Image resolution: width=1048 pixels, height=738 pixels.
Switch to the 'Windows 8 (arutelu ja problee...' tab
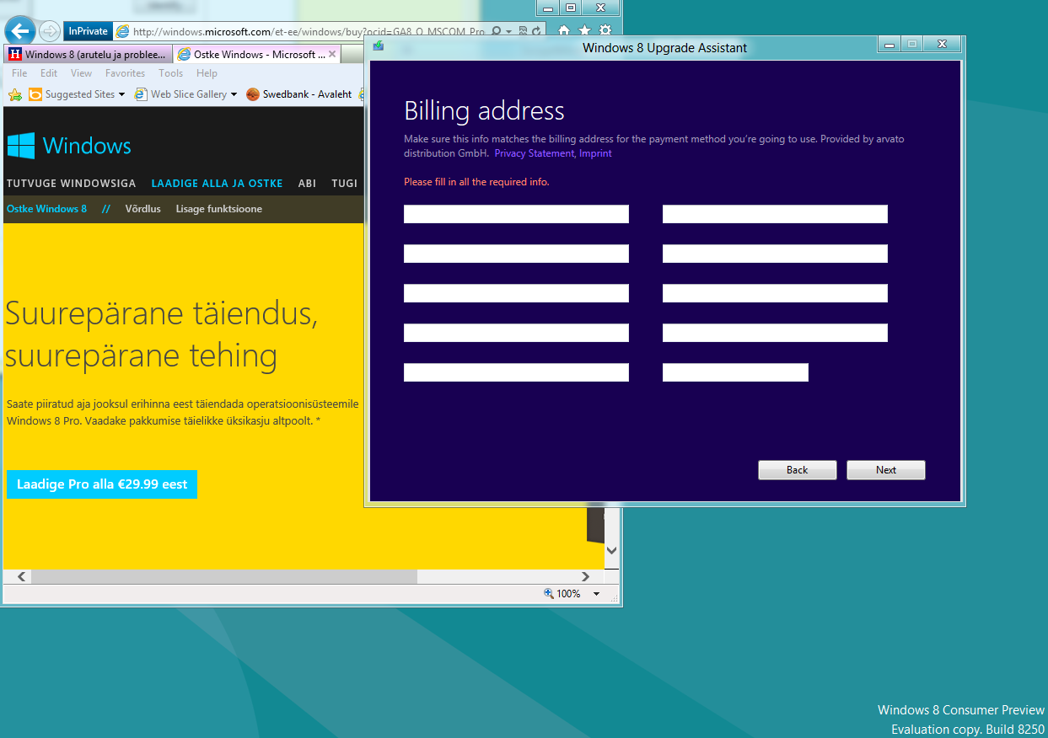pos(88,54)
